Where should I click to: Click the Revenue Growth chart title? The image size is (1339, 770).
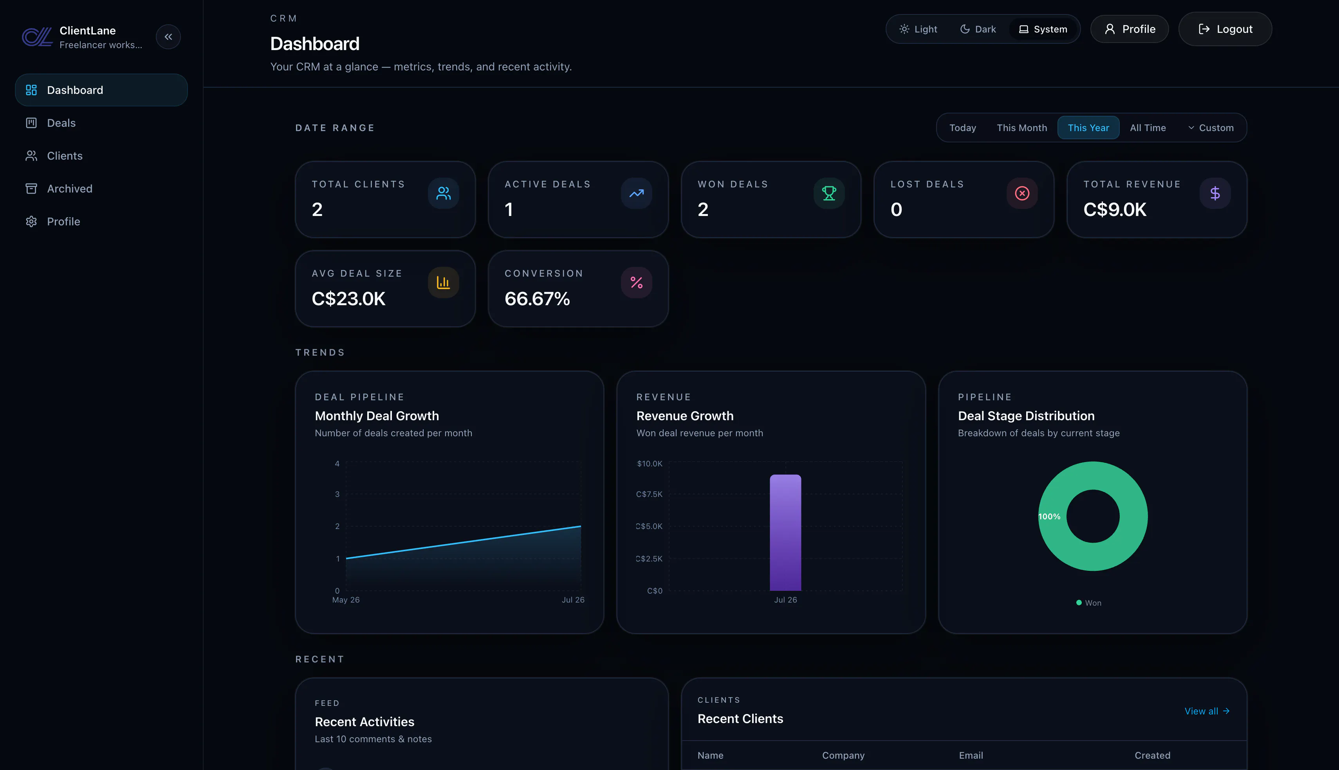tap(685, 416)
